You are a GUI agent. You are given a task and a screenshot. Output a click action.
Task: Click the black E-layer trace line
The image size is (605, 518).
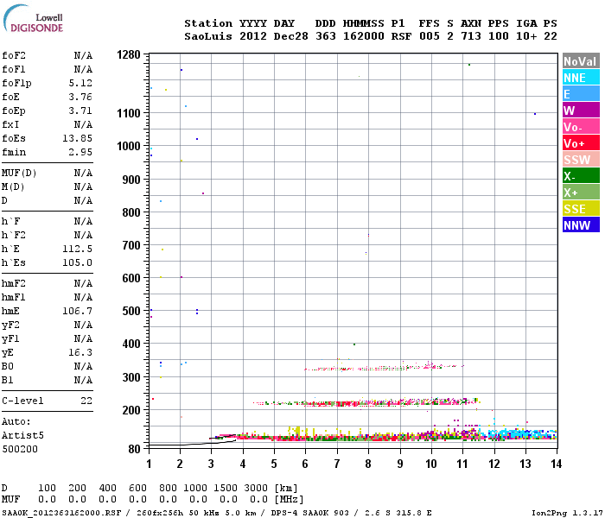tap(193, 444)
